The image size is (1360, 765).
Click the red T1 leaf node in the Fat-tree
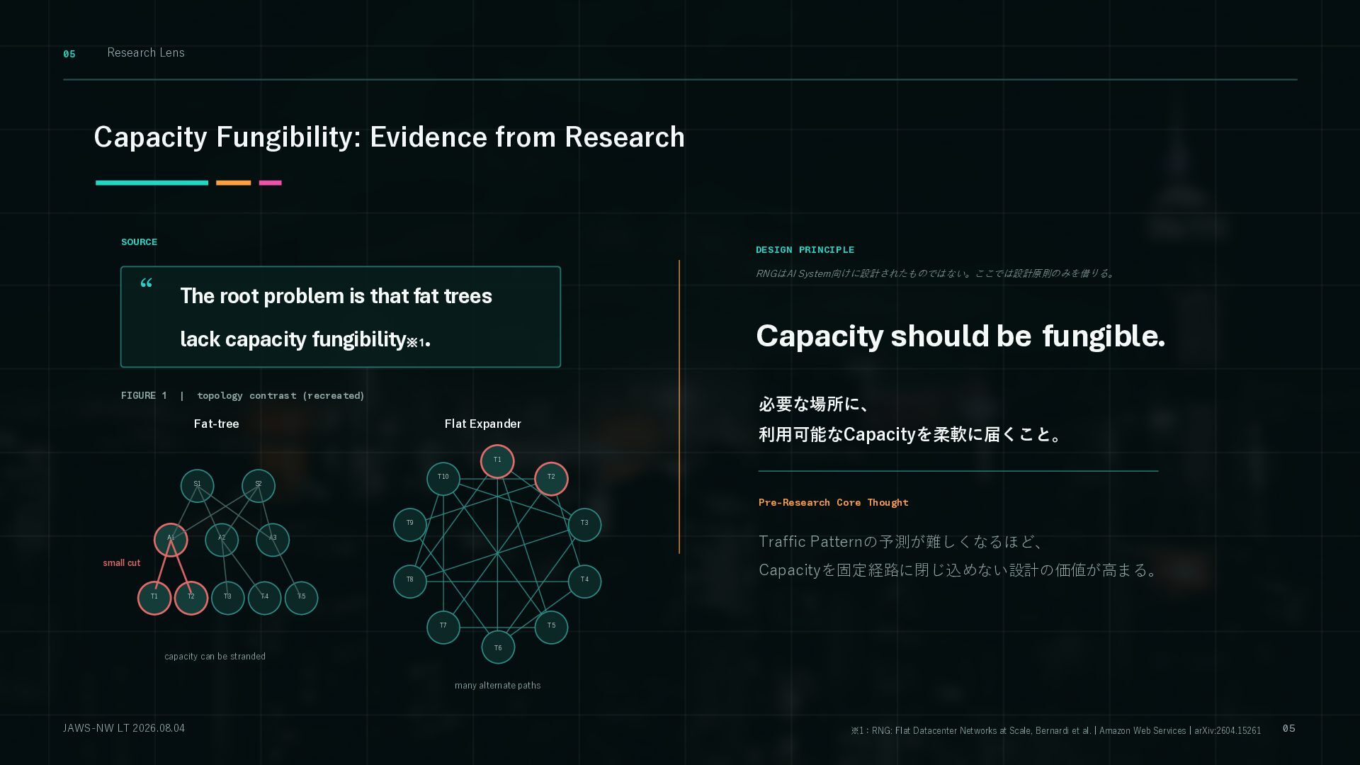[154, 598]
